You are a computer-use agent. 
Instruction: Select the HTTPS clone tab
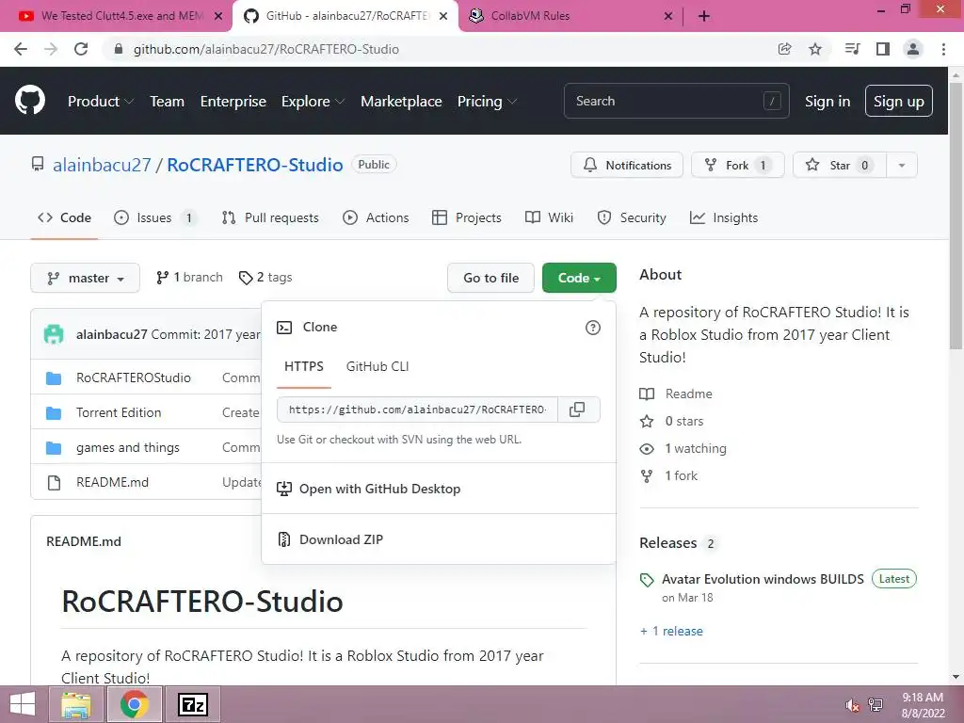click(304, 366)
